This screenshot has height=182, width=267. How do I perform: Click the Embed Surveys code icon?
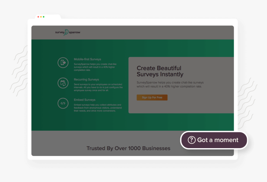(x=63, y=103)
